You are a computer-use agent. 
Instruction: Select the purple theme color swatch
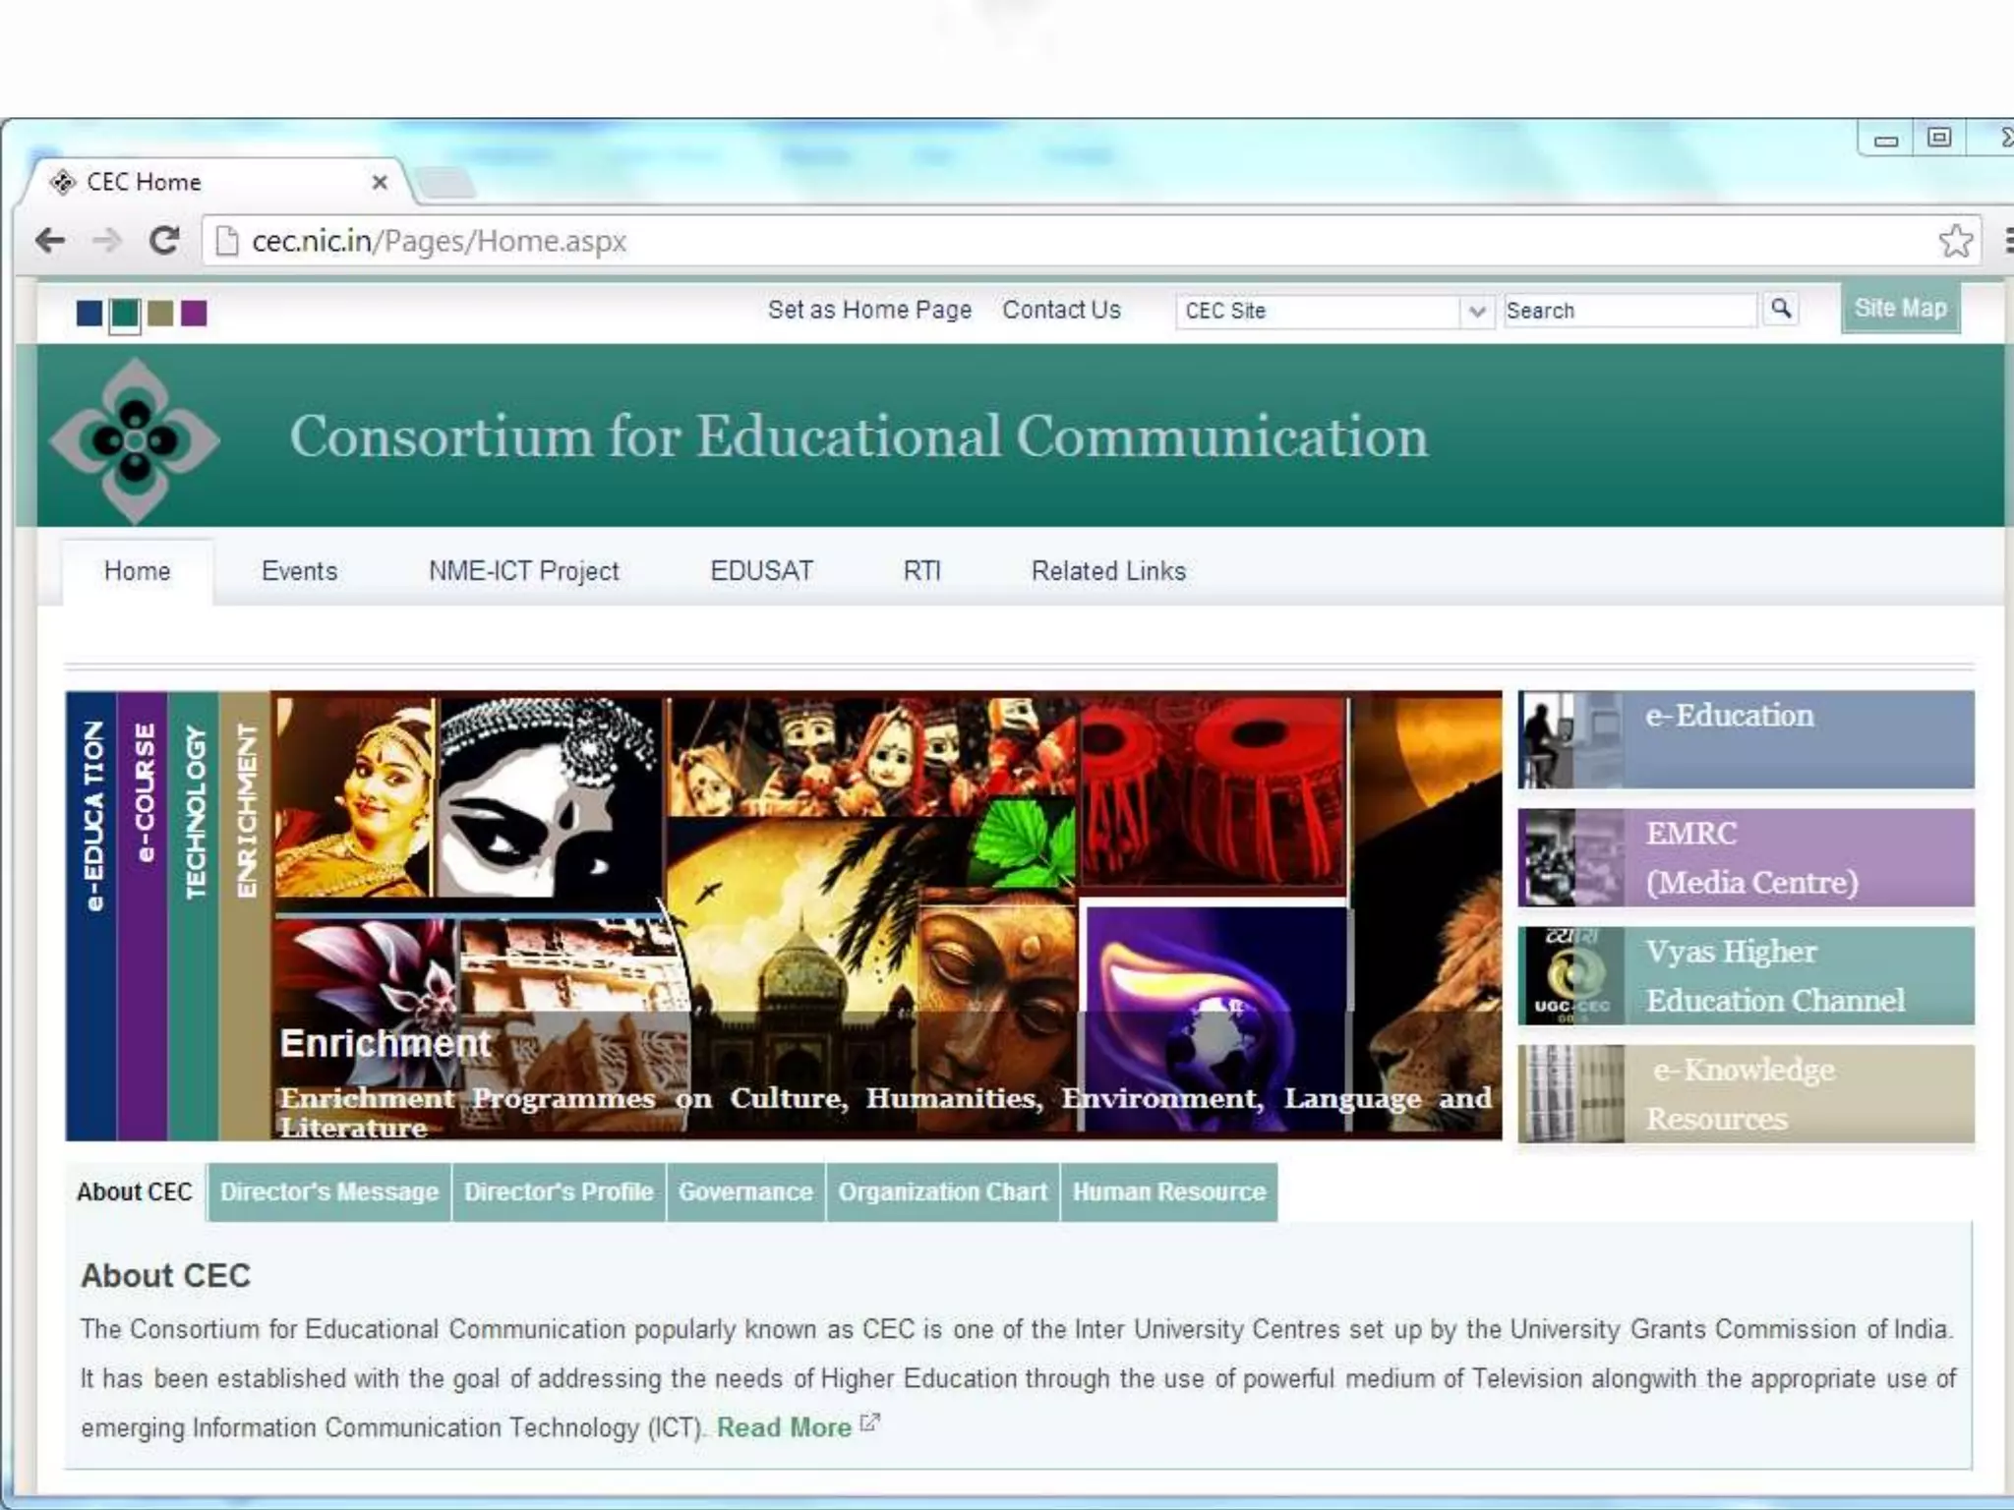pos(194,314)
